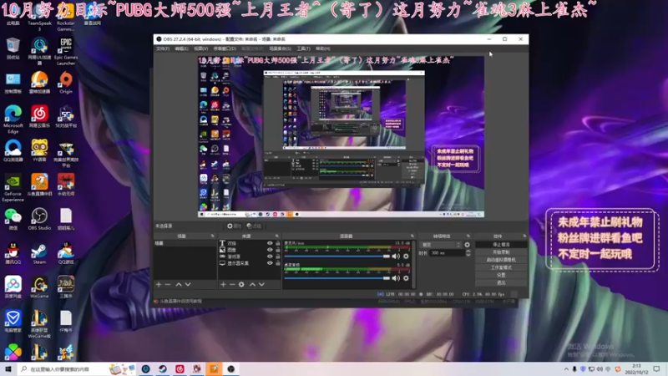Move source up in Sources panel
The image size is (668, 376).
[252, 284]
